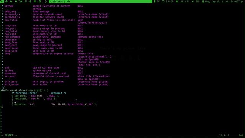Viewport: 245px width, 138px height.
Task: Place cursor on netspeed_tx function name
Action: tap(12, 17)
